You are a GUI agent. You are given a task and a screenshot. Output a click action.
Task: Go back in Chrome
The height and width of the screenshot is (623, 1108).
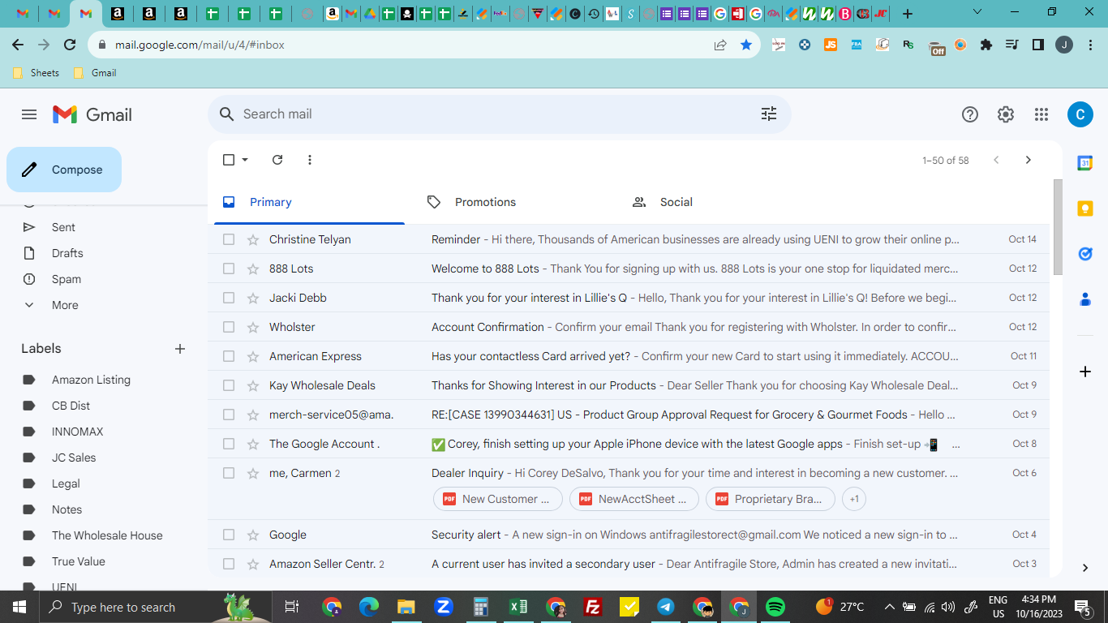click(x=18, y=45)
